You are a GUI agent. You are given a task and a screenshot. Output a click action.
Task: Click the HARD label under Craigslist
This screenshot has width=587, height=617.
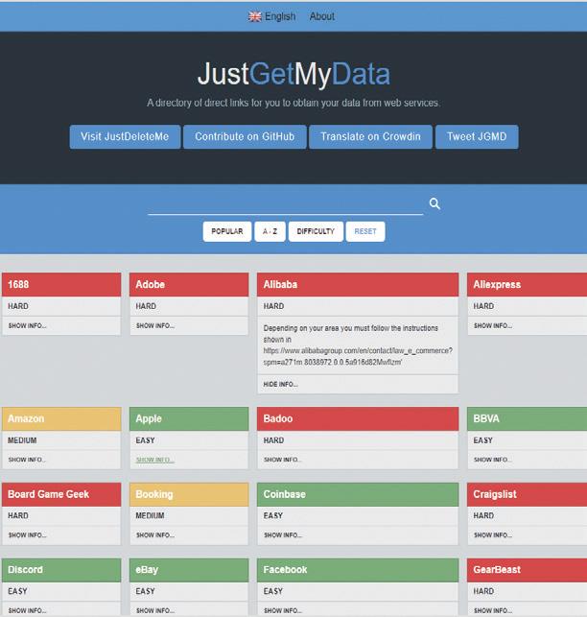point(483,515)
